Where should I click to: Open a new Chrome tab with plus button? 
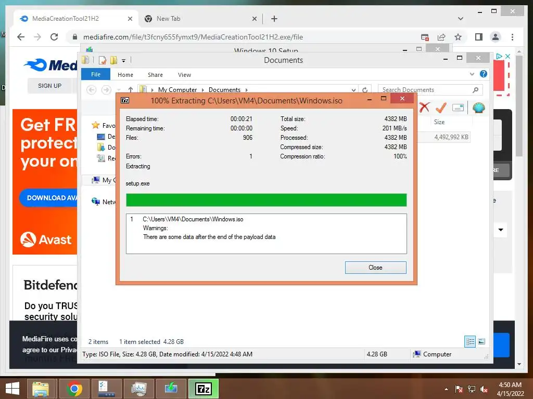[274, 19]
